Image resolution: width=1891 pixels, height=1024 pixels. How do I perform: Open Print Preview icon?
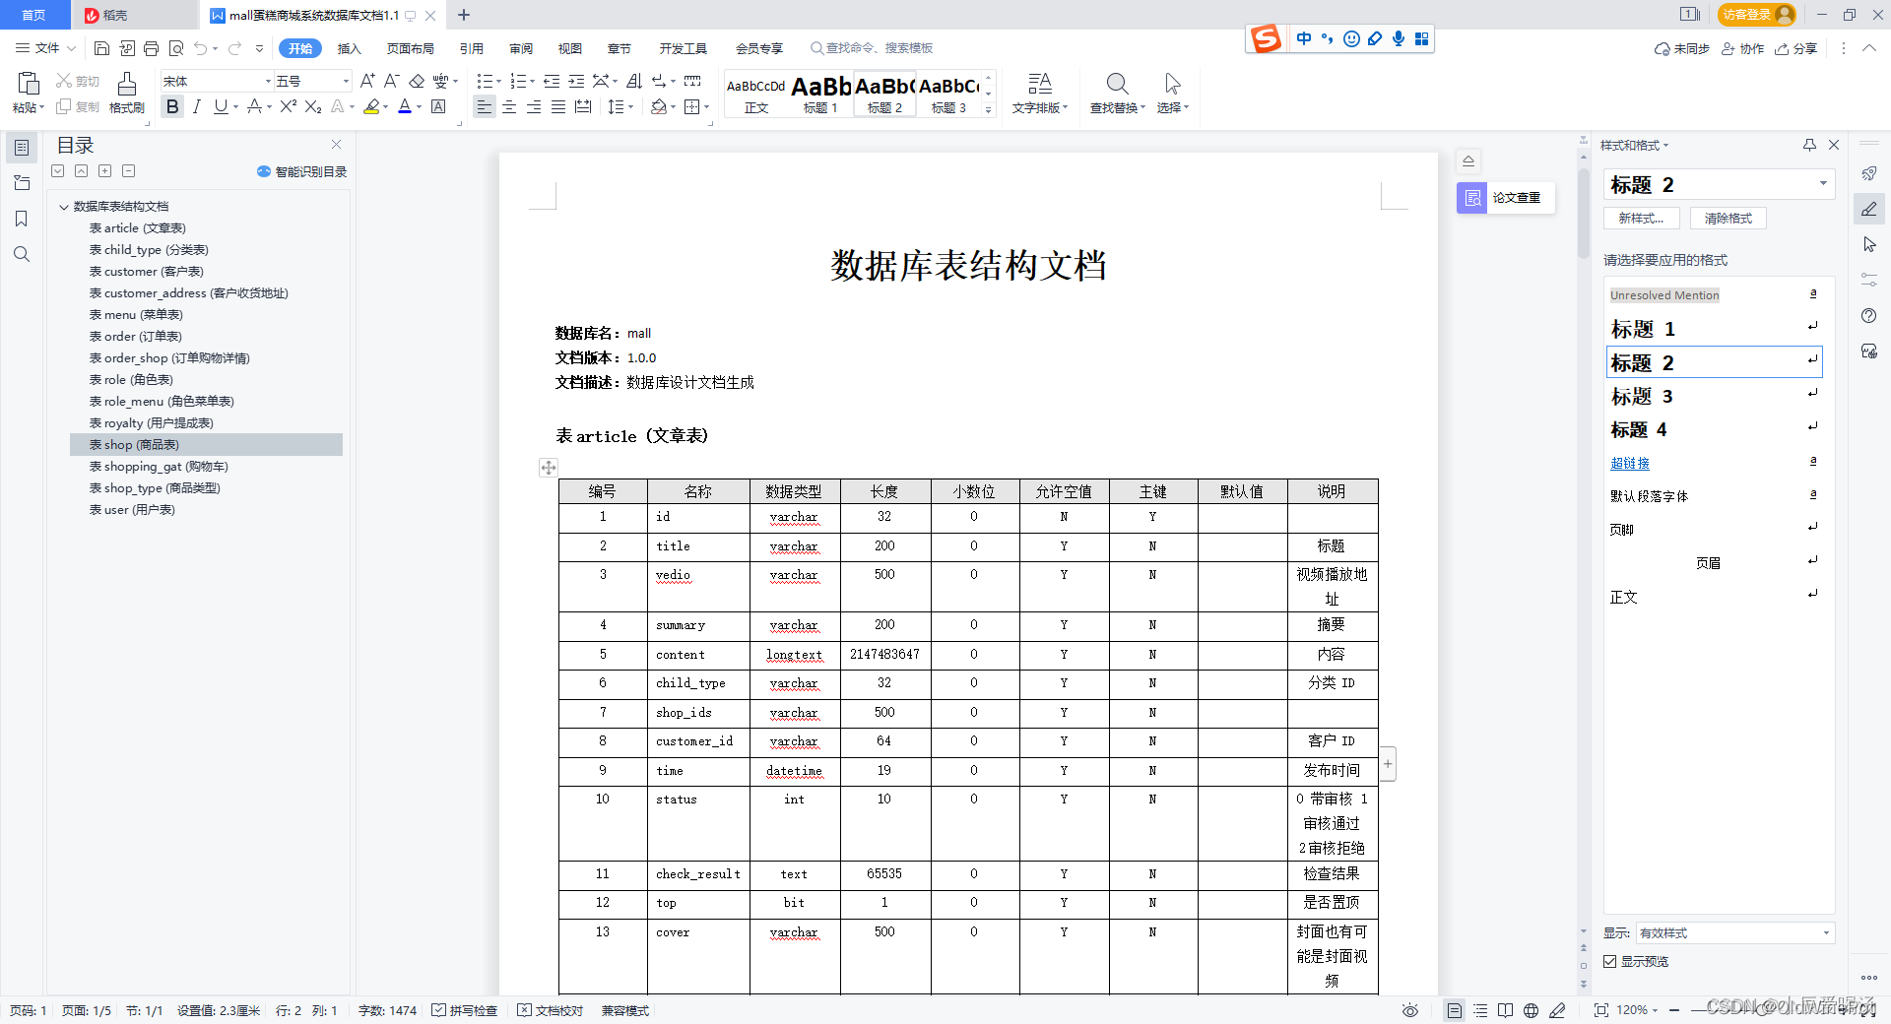click(176, 48)
